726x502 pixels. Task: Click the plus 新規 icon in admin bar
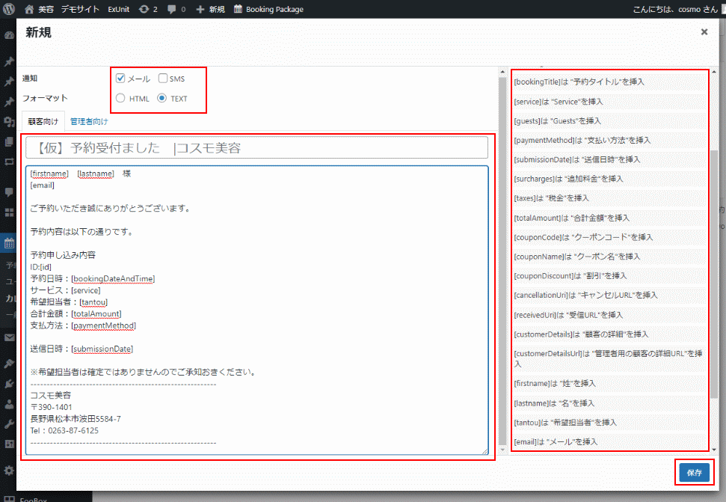point(200,10)
